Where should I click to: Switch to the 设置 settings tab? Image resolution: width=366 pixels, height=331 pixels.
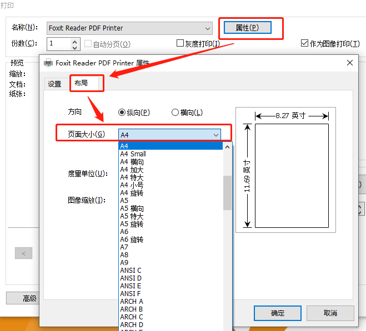[54, 84]
